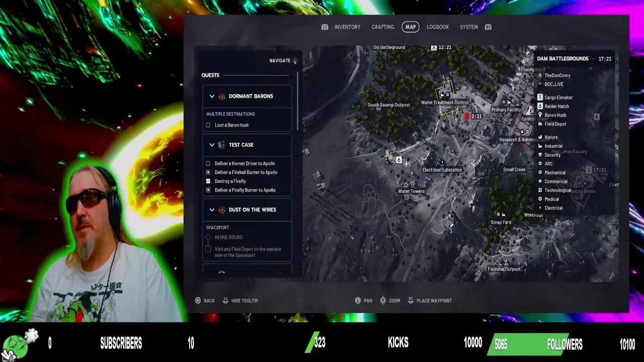
Task: Click the 17:21 round timer
Action: click(x=605, y=59)
